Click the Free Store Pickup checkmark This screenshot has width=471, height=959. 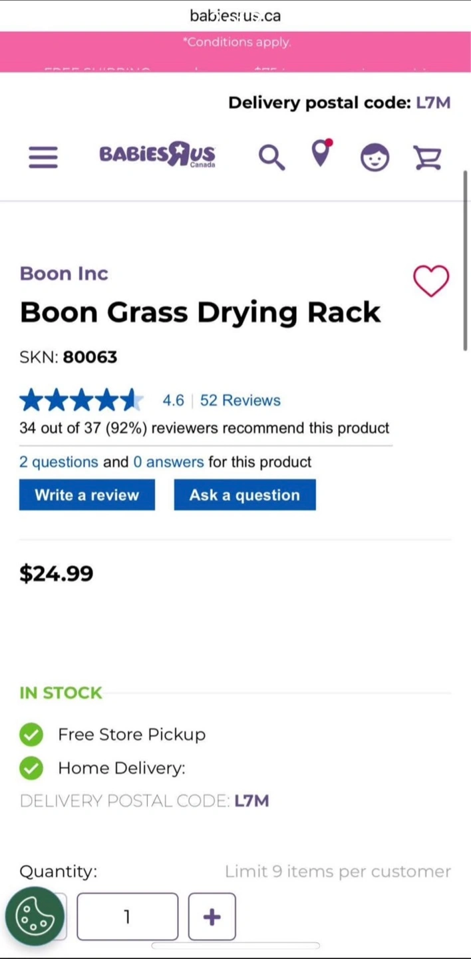click(x=31, y=735)
